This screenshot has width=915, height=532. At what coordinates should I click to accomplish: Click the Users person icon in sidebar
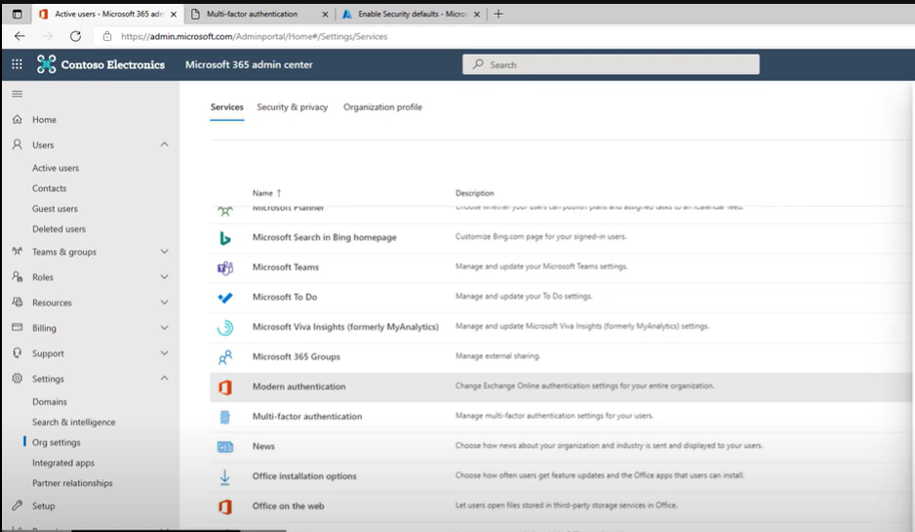click(18, 144)
